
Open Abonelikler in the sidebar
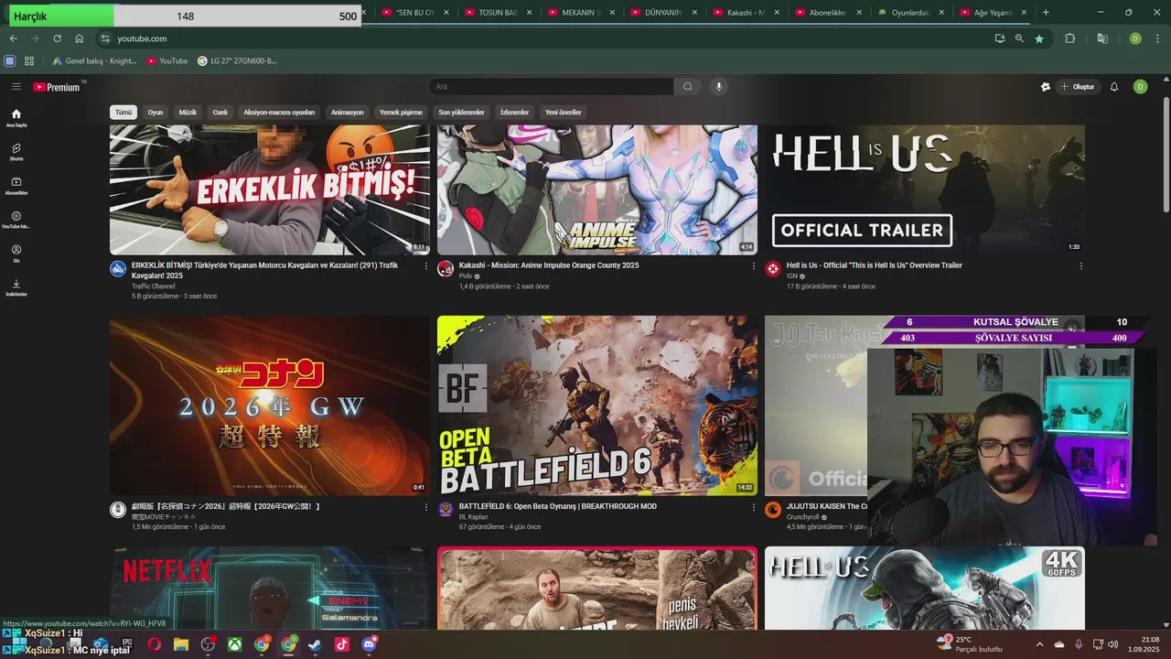click(16, 186)
